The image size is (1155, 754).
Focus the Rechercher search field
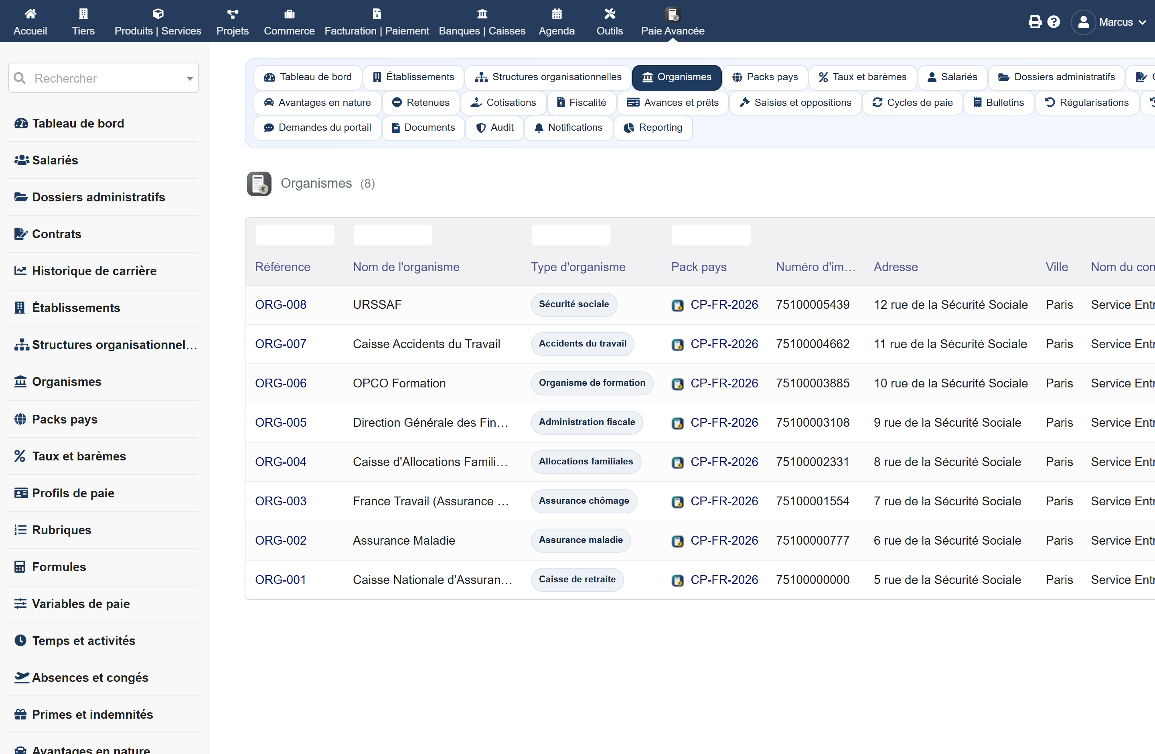tap(103, 78)
